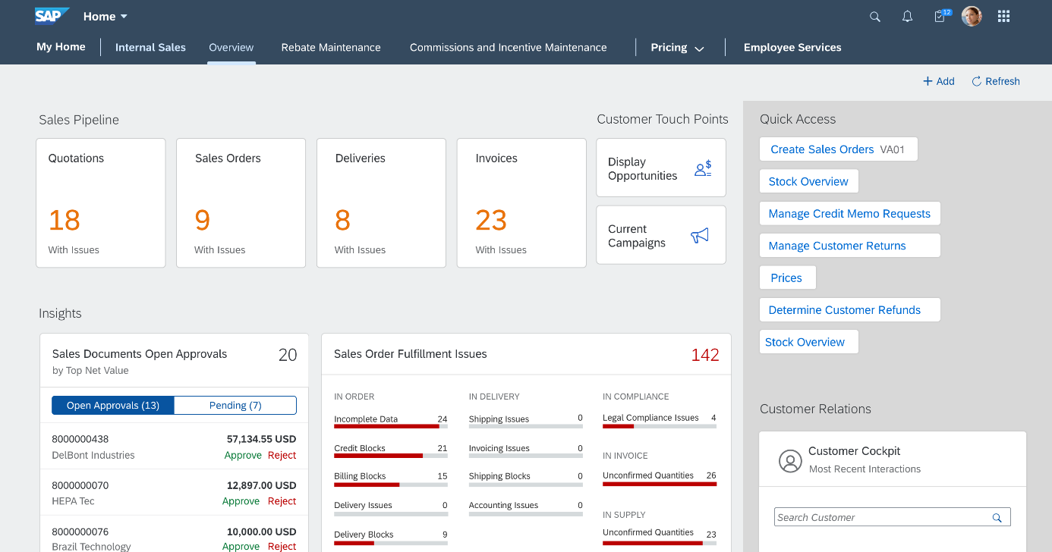Click the Display Opportunities icon
The width and height of the screenshot is (1052, 552).
pyautogui.click(x=702, y=168)
